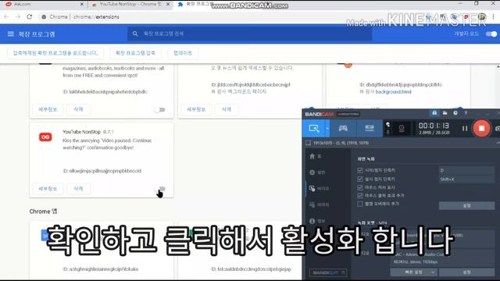Select Bandicam screen recording mode icon
Viewport: 500px width, 281px height.
click(314, 128)
